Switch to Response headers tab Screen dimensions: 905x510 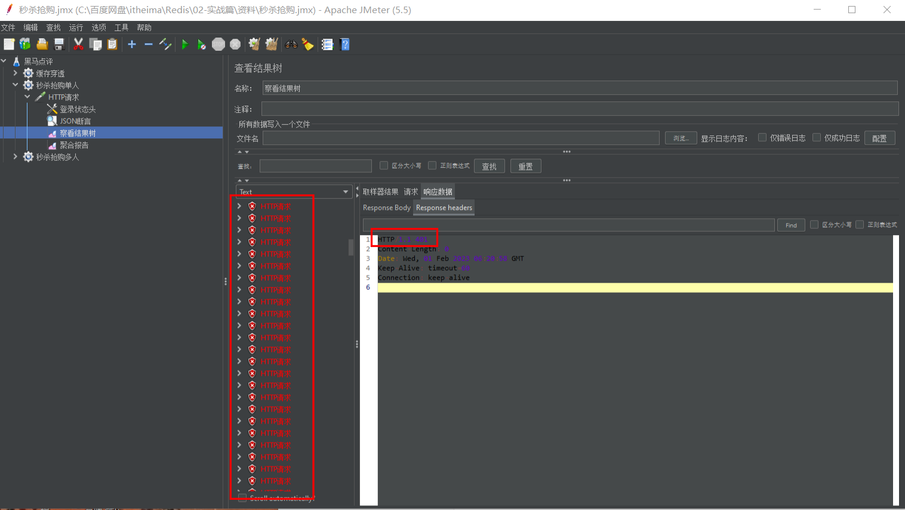pos(444,208)
